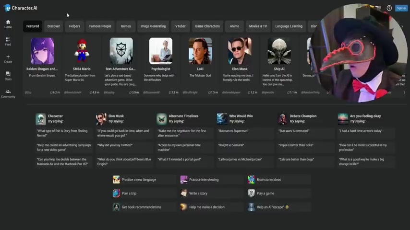
Task: Open the Text Adventure Game avatar
Action: [121, 51]
